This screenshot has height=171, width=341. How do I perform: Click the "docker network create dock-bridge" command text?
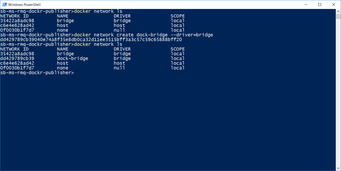(x=121, y=35)
